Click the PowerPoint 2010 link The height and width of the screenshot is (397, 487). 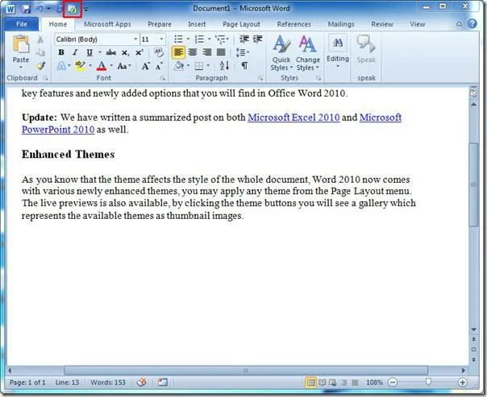tap(58, 130)
